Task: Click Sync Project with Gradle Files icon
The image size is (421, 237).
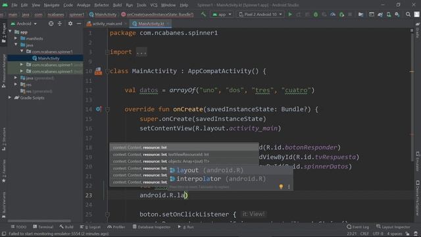Action: tap(380, 14)
